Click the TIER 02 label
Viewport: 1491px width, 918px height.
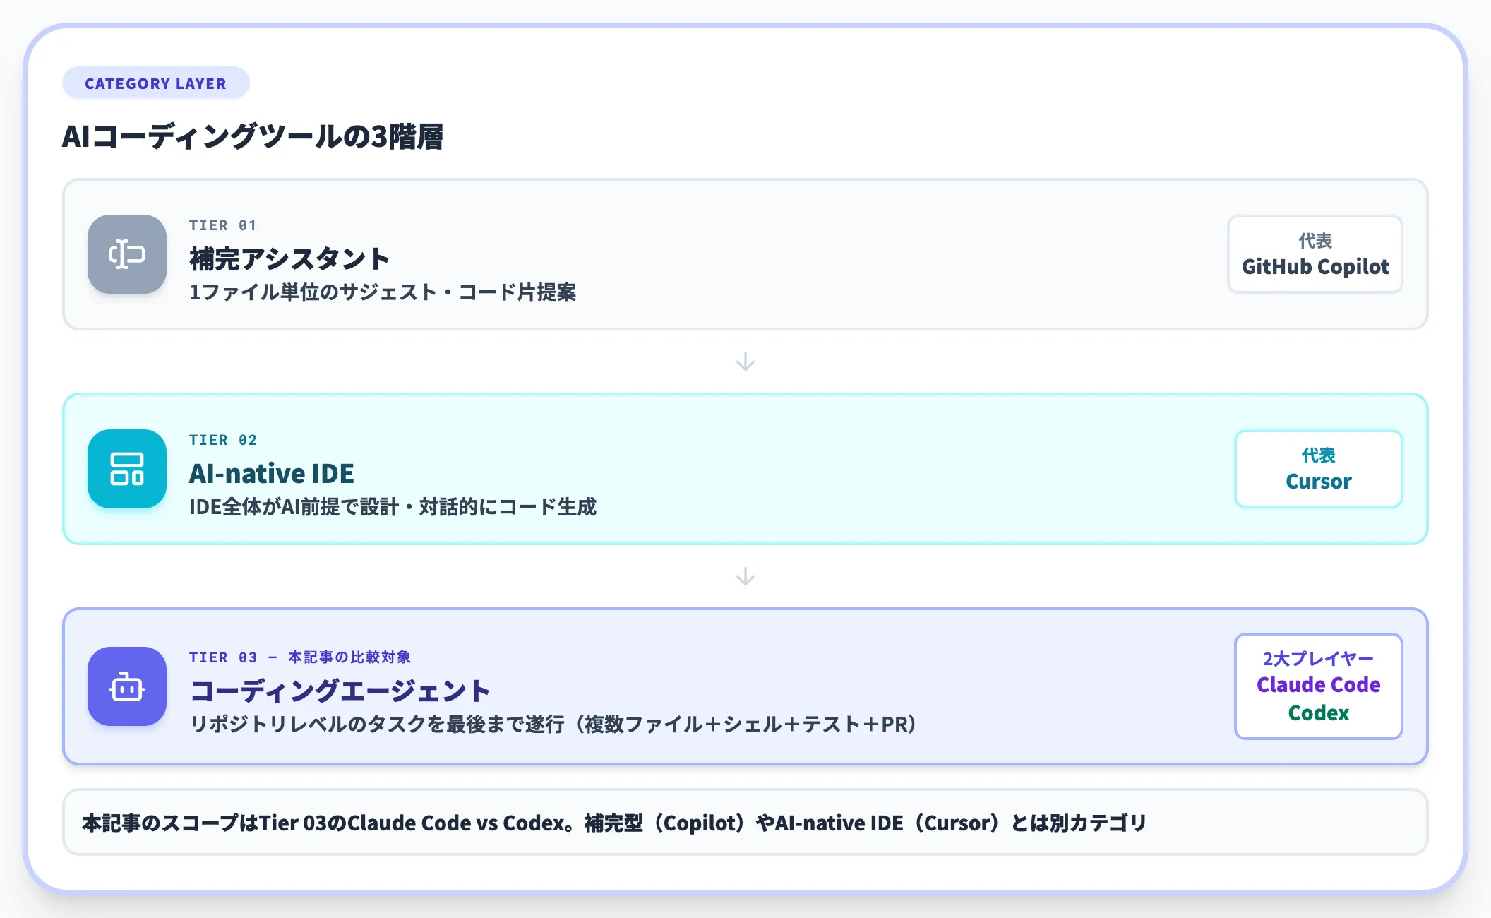pos(222,440)
